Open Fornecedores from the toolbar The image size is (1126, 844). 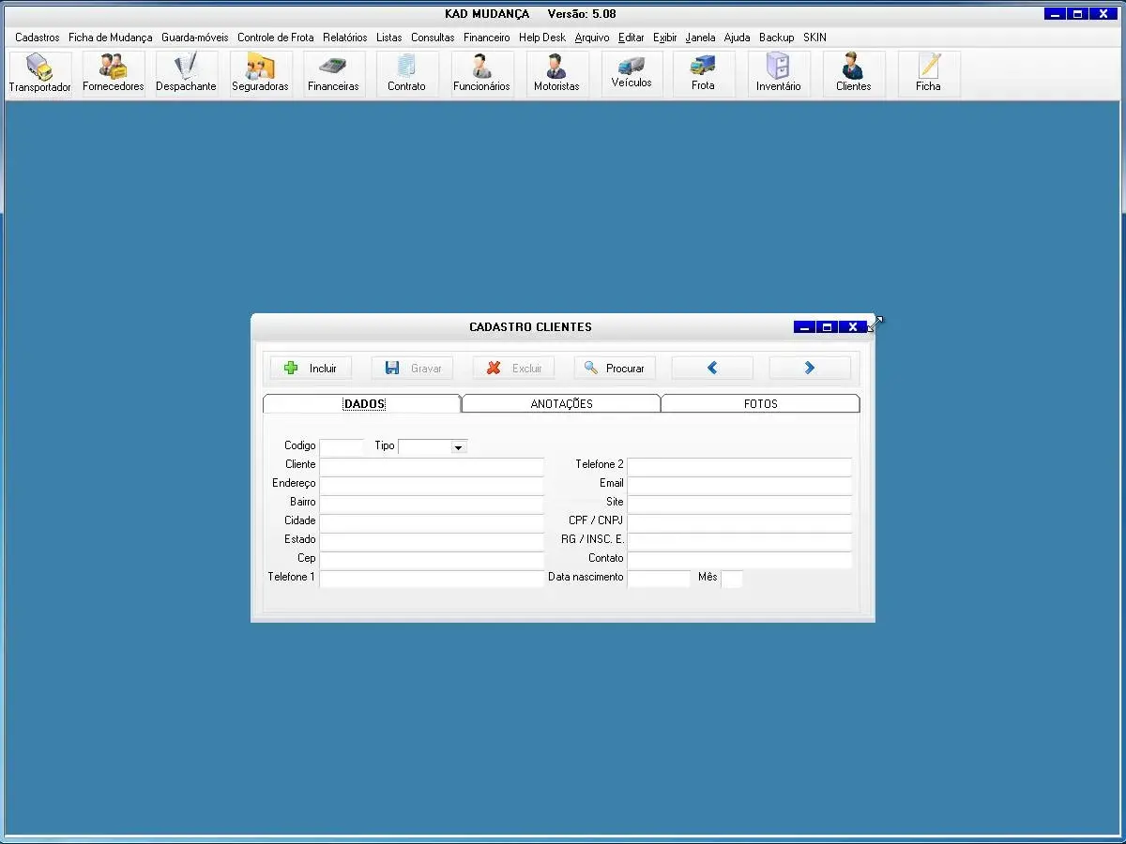click(114, 74)
